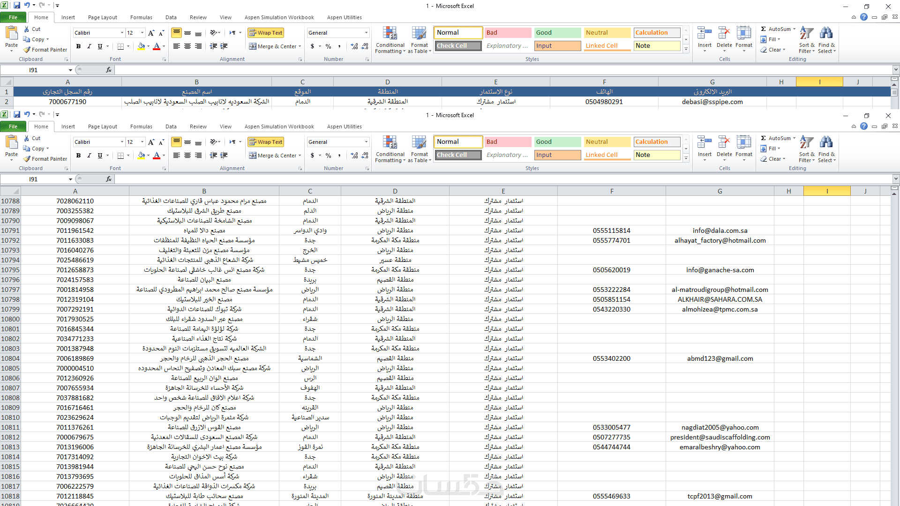Expand the AutoSum dropdown arrow in the lower ribbon

(795, 138)
